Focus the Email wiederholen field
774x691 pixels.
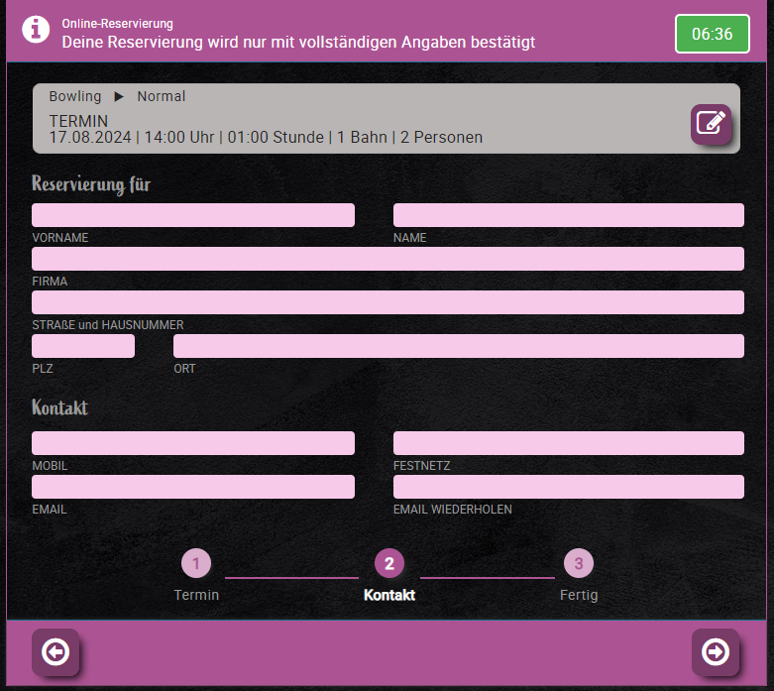click(x=568, y=487)
